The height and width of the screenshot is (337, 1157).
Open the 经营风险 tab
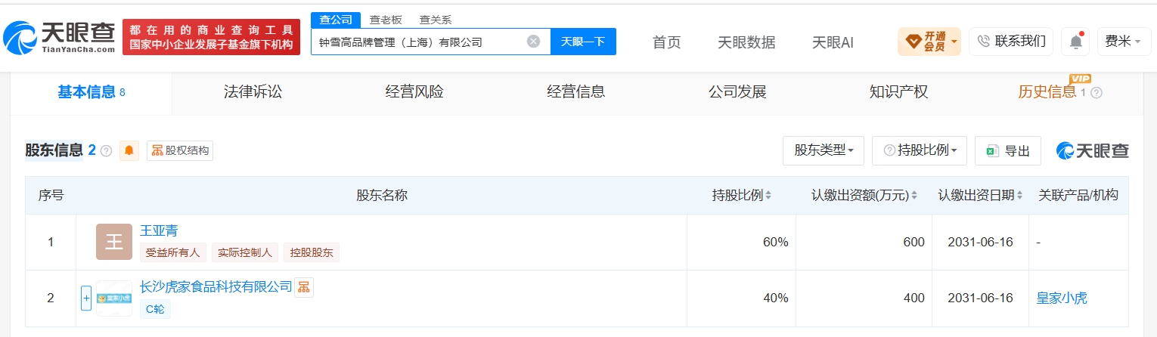tap(414, 92)
